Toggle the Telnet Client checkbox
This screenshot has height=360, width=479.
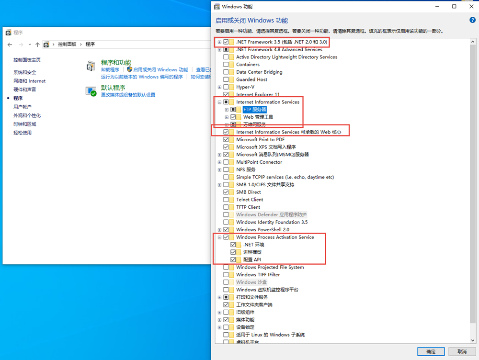(226, 200)
